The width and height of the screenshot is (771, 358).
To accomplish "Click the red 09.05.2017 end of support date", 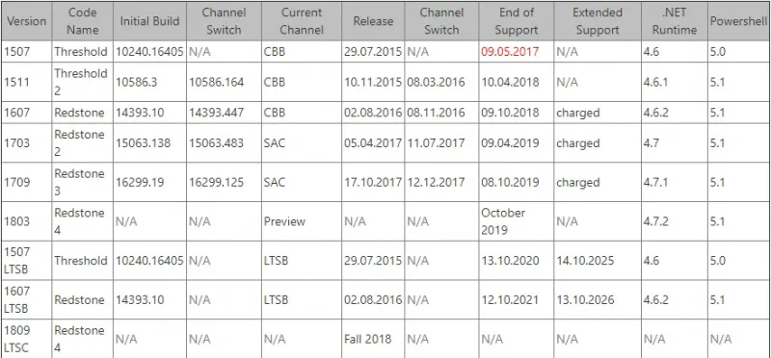I will pyautogui.click(x=510, y=52).
